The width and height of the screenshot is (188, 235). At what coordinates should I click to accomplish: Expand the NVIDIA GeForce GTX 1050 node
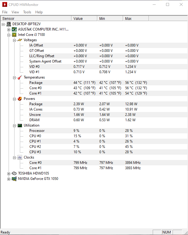[9, 179]
